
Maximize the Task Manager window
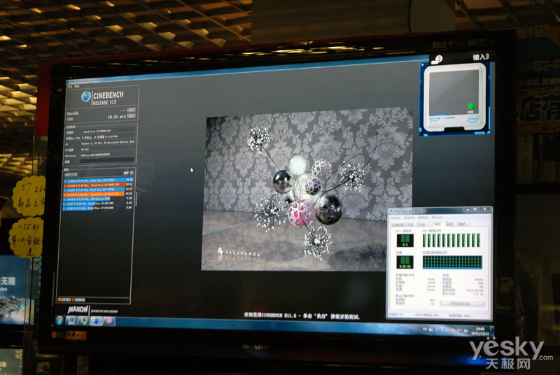pos(475,209)
